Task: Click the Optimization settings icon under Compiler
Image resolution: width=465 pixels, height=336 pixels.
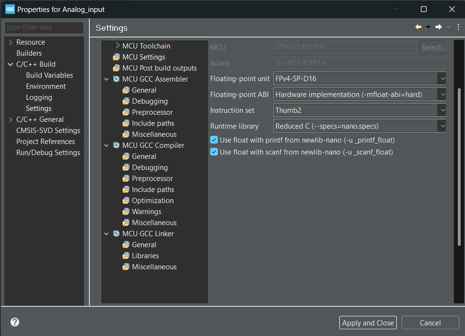Action: (126, 201)
